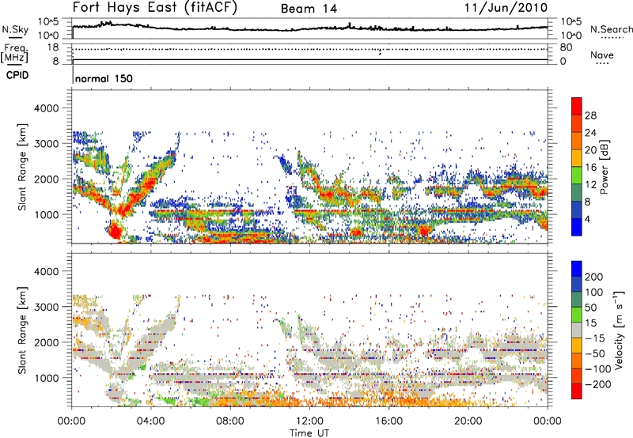Image resolution: width=633 pixels, height=438 pixels.
Task: Click the 4 label on the power colorbar
Action: (588, 219)
